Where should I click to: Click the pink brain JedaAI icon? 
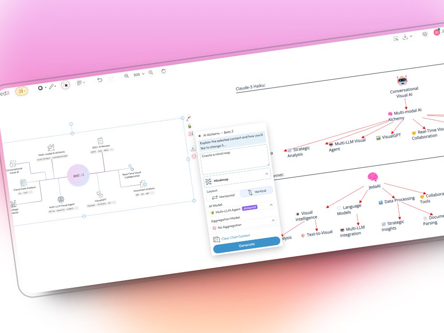coord(373,177)
